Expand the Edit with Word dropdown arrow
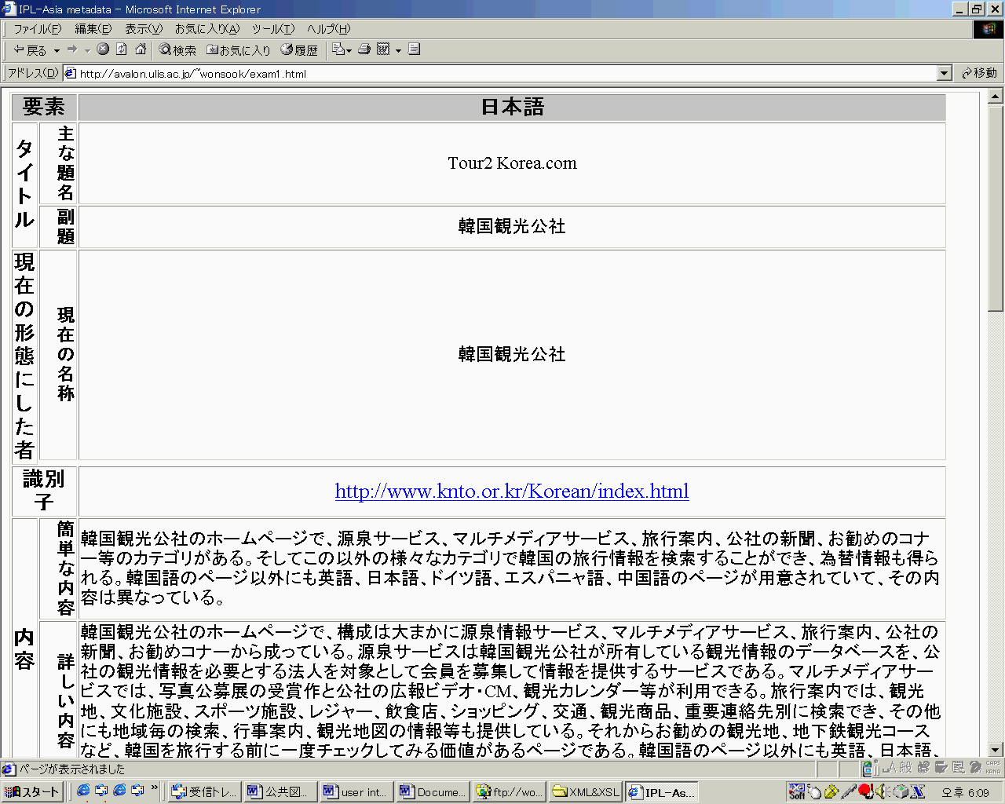Viewport: 1005px width, 804px height. click(398, 51)
